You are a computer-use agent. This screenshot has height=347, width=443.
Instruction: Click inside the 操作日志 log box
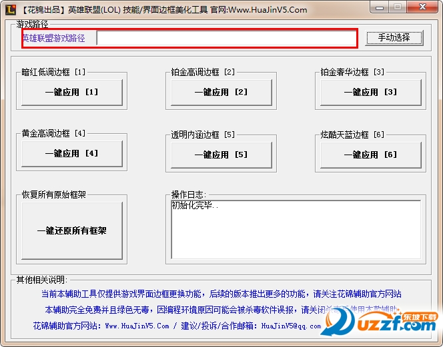(296, 230)
